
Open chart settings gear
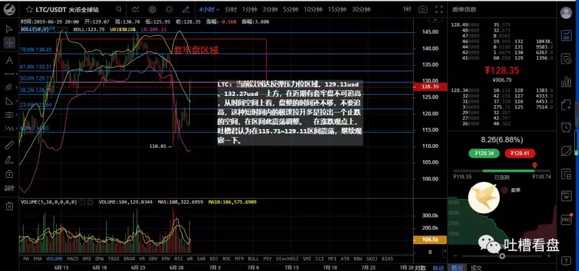point(152,9)
